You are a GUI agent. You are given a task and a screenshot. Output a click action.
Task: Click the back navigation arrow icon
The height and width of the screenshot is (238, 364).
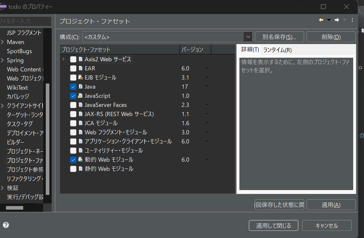tap(321, 20)
